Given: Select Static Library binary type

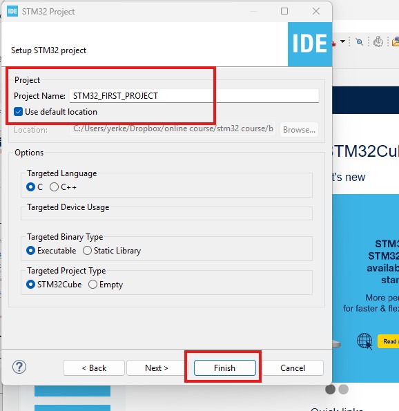Looking at the screenshot, I should click(87, 251).
